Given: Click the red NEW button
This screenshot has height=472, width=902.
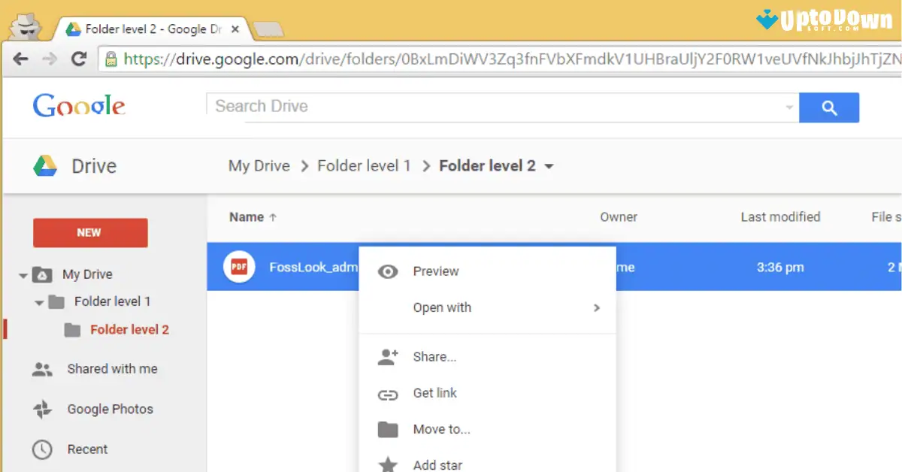Looking at the screenshot, I should pyautogui.click(x=90, y=232).
